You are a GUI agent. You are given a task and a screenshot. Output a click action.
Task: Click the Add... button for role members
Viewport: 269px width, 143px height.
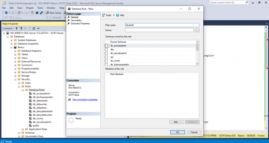[x=177, y=122]
